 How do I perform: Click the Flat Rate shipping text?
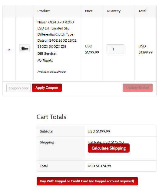[106, 142]
